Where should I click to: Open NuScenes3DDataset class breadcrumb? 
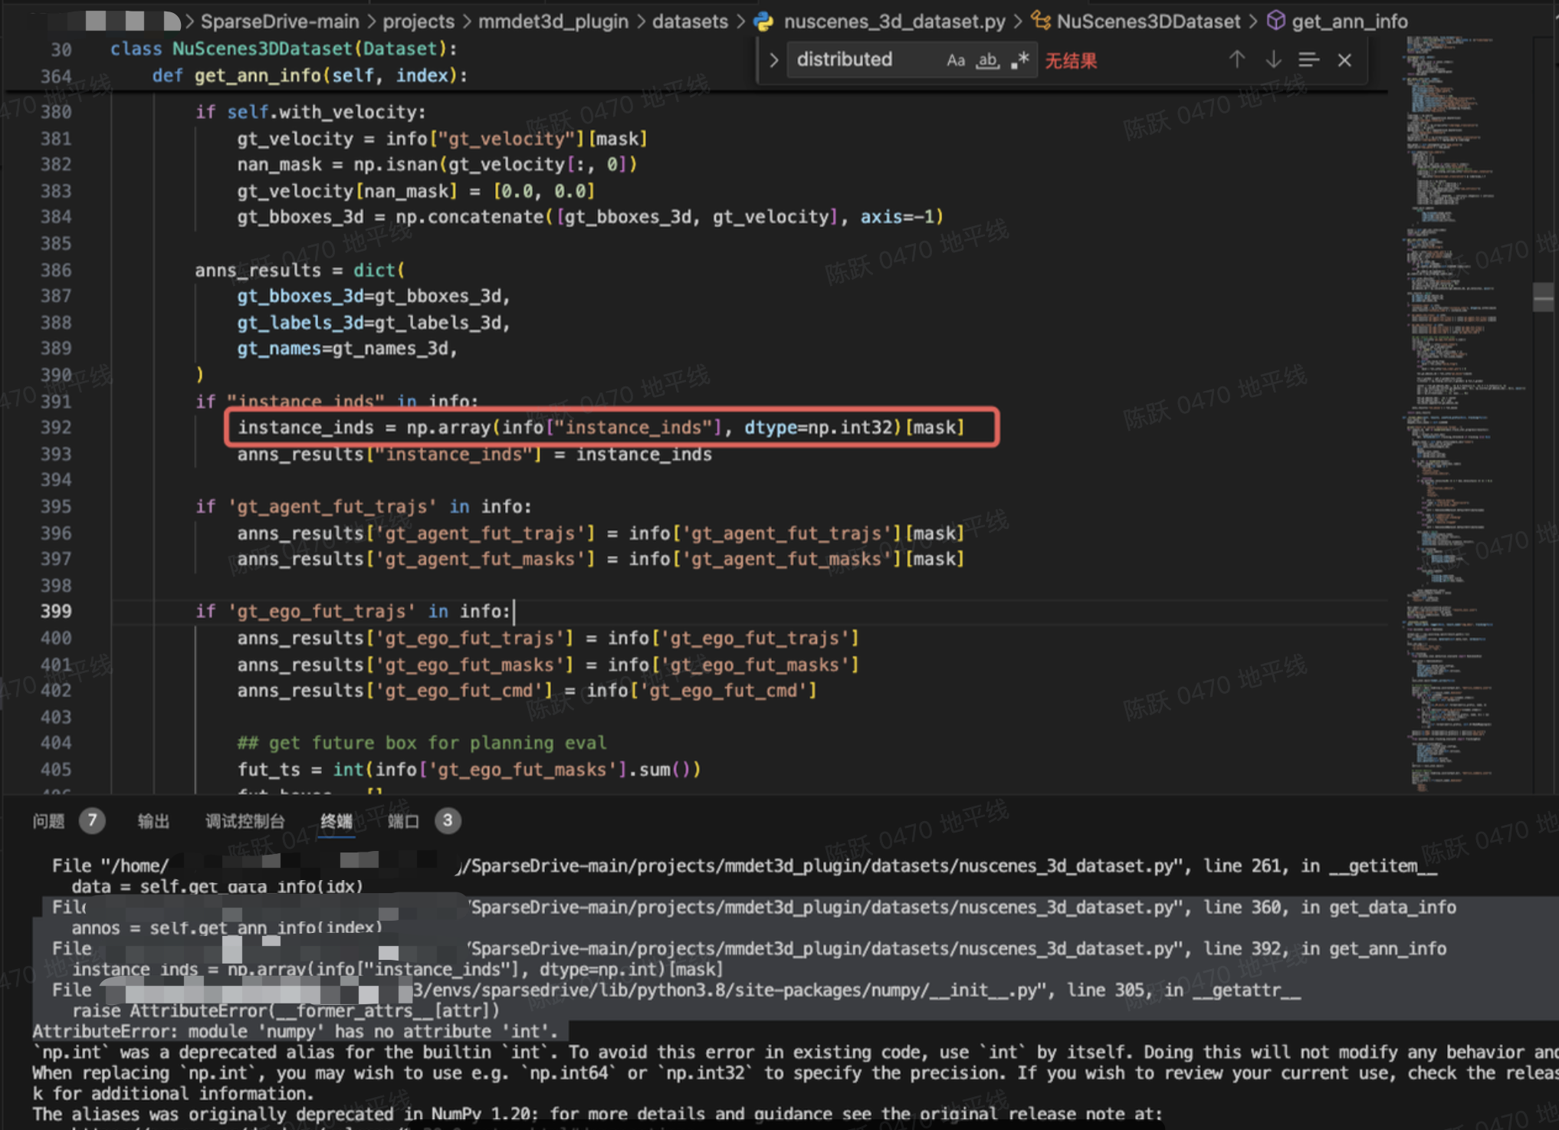(x=1147, y=21)
